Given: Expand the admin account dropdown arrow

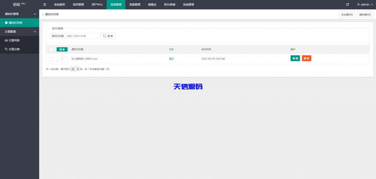Looking at the screenshot, I should (371, 4).
